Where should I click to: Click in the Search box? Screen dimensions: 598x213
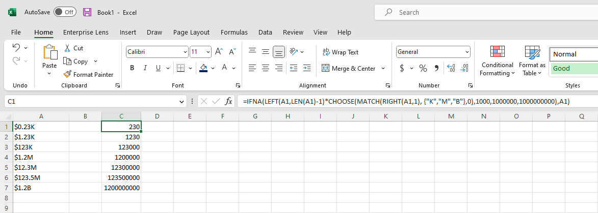(x=484, y=12)
